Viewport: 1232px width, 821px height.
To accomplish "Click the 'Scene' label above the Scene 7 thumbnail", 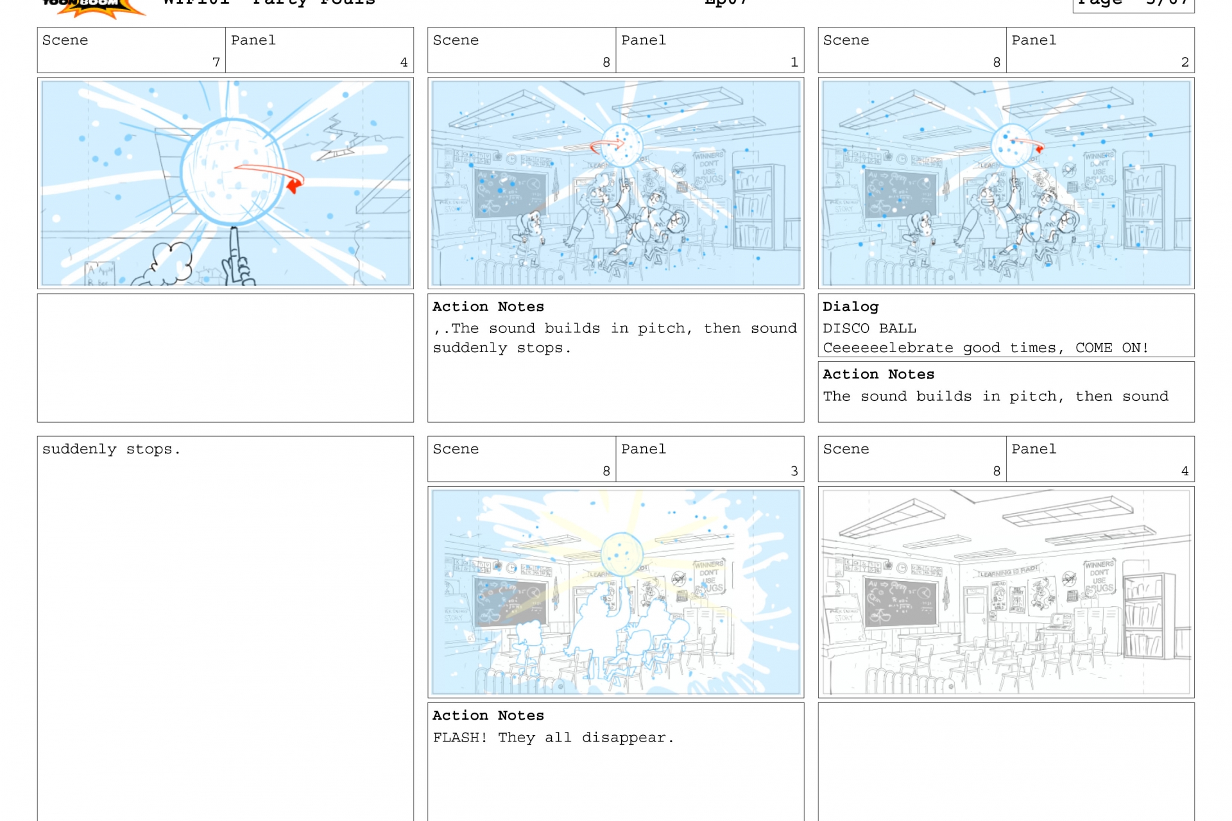I will coord(65,40).
